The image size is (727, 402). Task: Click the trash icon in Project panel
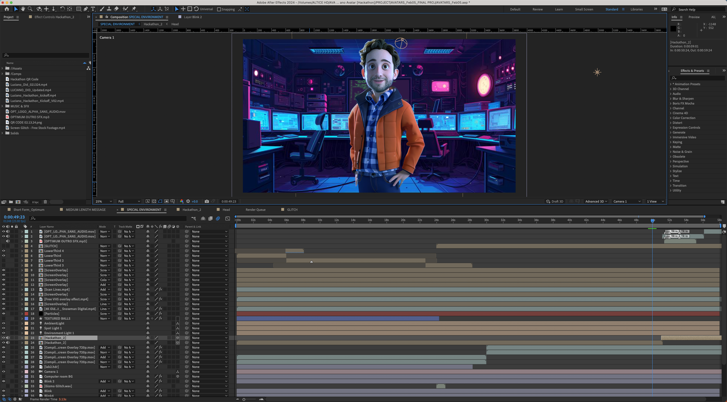point(45,202)
